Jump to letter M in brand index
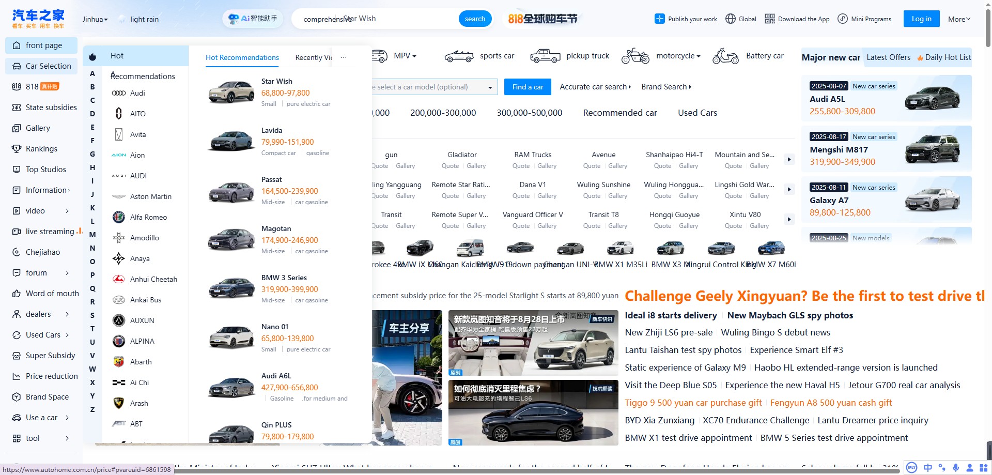The height and width of the screenshot is (475, 992). 92,235
